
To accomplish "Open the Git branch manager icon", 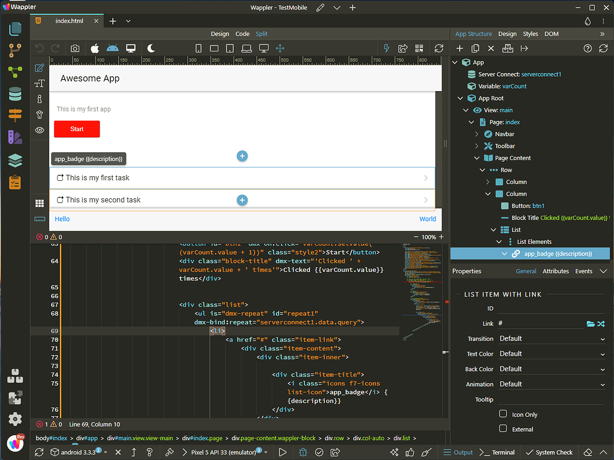I will tap(15, 50).
